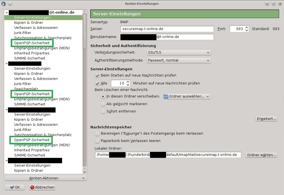
Task: Select 'Inherited Properties' under the @t-online.de account
Action: tap(32, 53)
